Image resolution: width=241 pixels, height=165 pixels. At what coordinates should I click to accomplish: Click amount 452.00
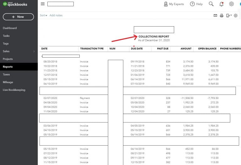(x=189, y=149)
